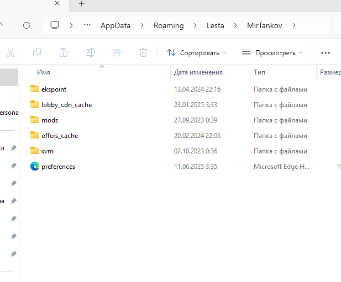Click the Rename icon in toolbar
The image size is (341, 282).
click(90, 53)
